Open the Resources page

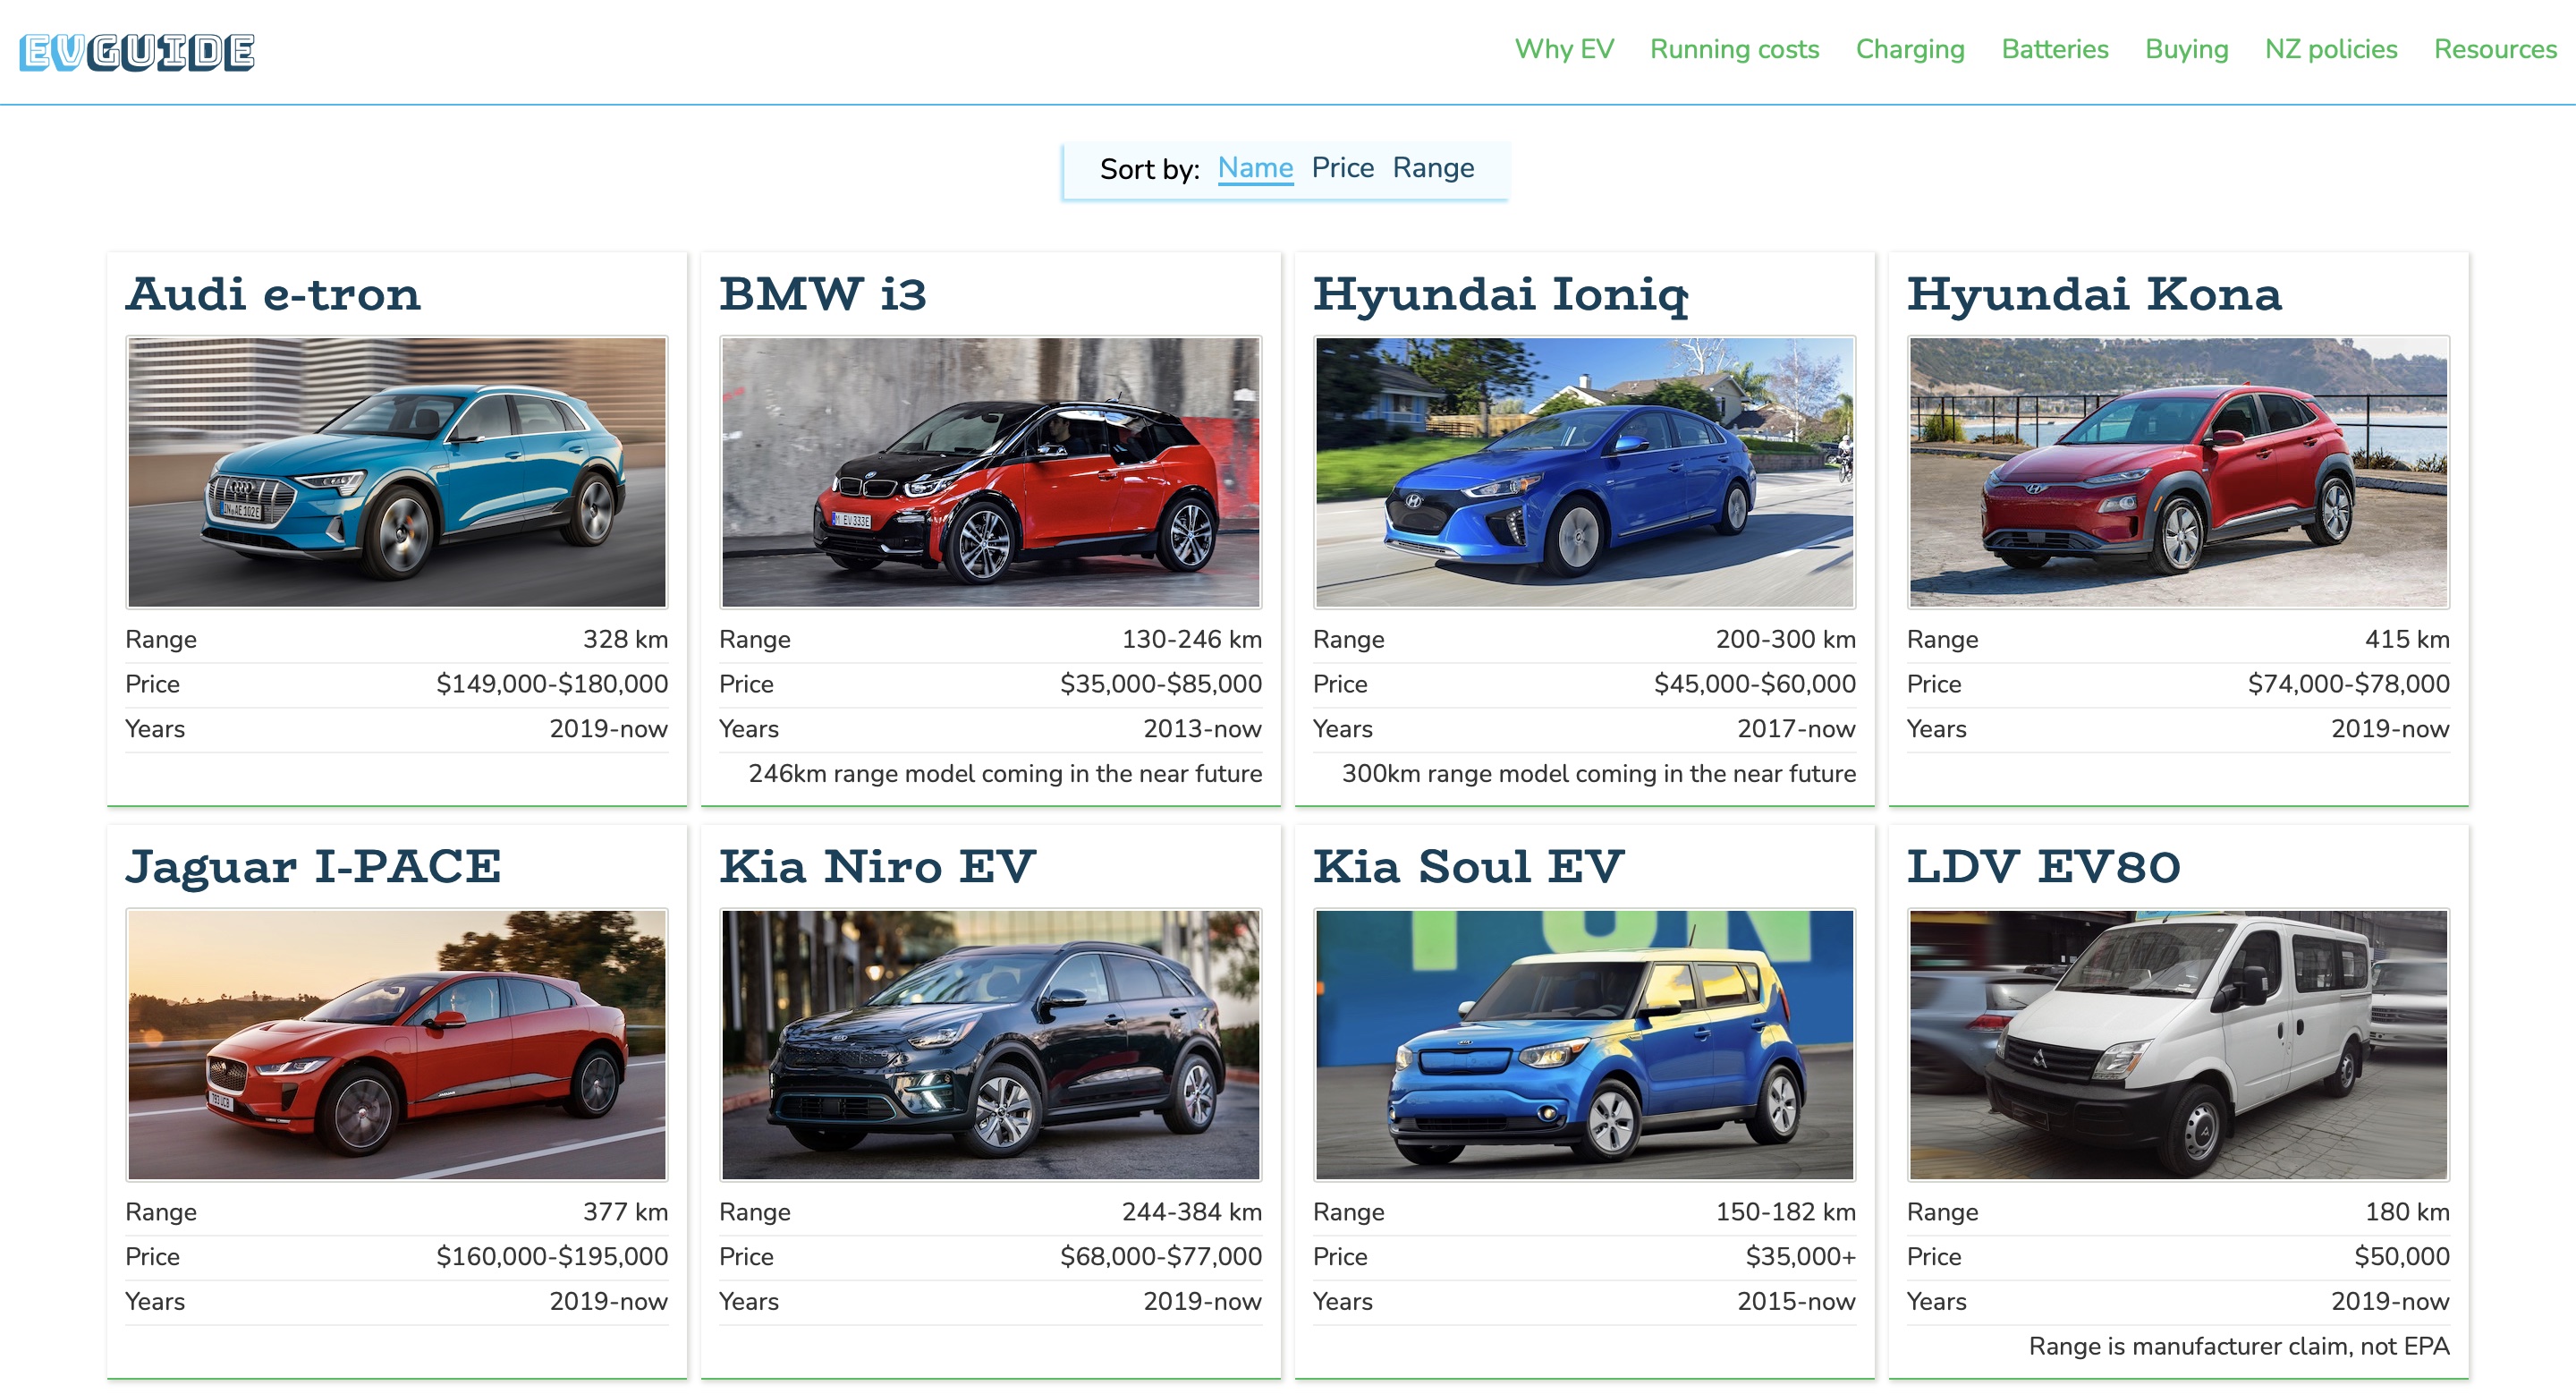tap(2494, 49)
